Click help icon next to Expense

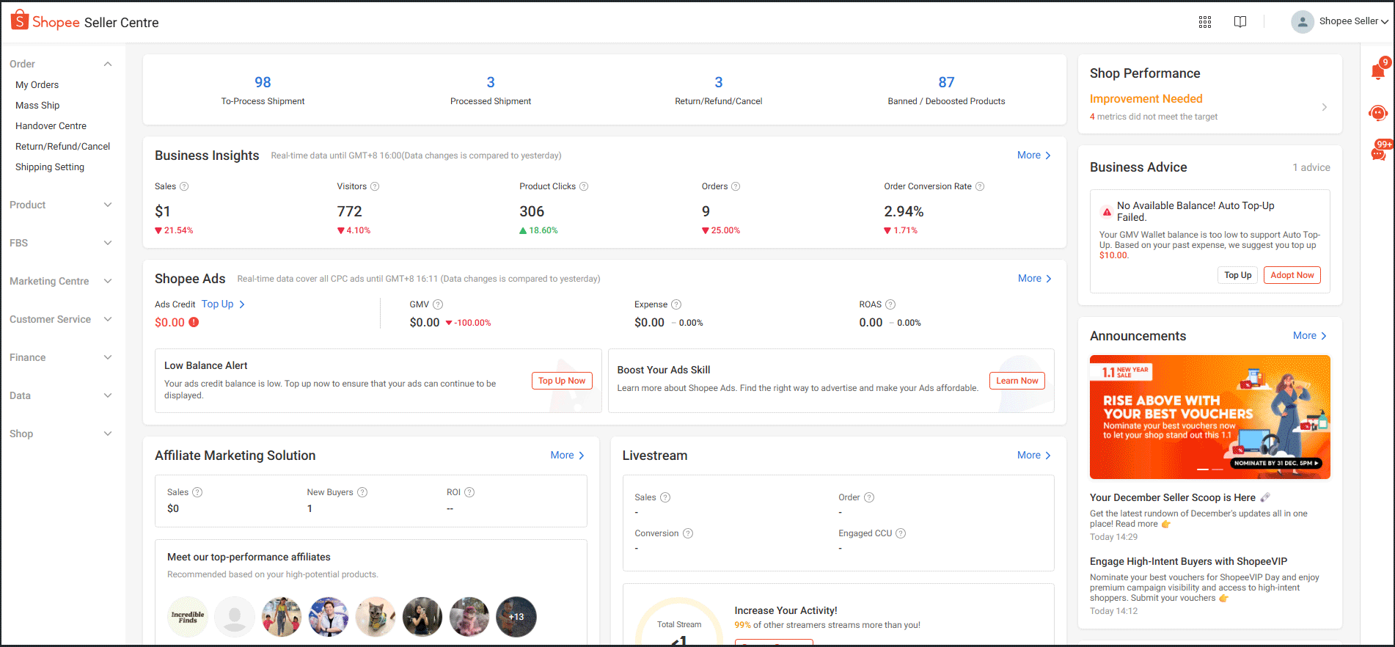coord(676,304)
